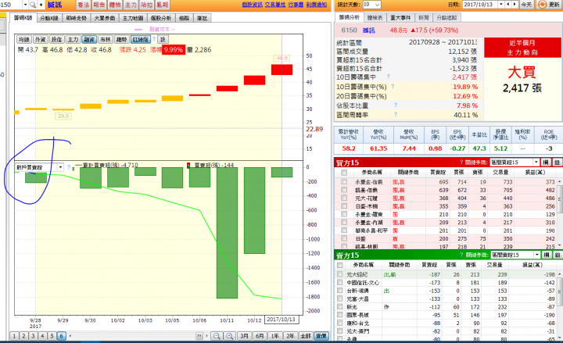Toggle the 外資 chart indicator
This screenshot has width=563, height=343.
tap(41, 40)
